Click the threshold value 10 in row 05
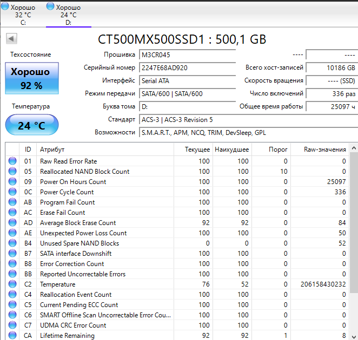Image resolution: width=358 pixels, height=340 pixels. coord(284,172)
